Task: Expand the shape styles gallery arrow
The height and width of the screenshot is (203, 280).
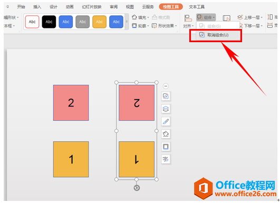Action: [x=127, y=22]
